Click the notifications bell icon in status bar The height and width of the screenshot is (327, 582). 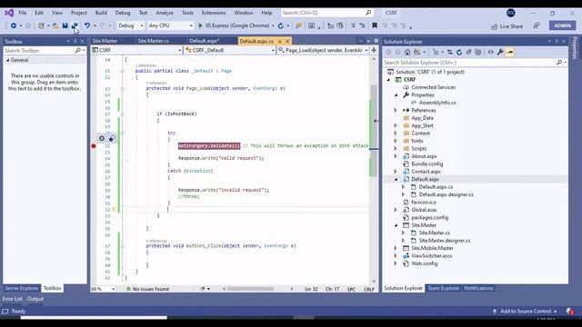pyautogui.click(x=570, y=311)
